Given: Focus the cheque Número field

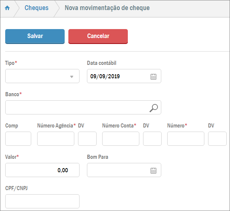Looking at the screenshot, I should [186, 139].
